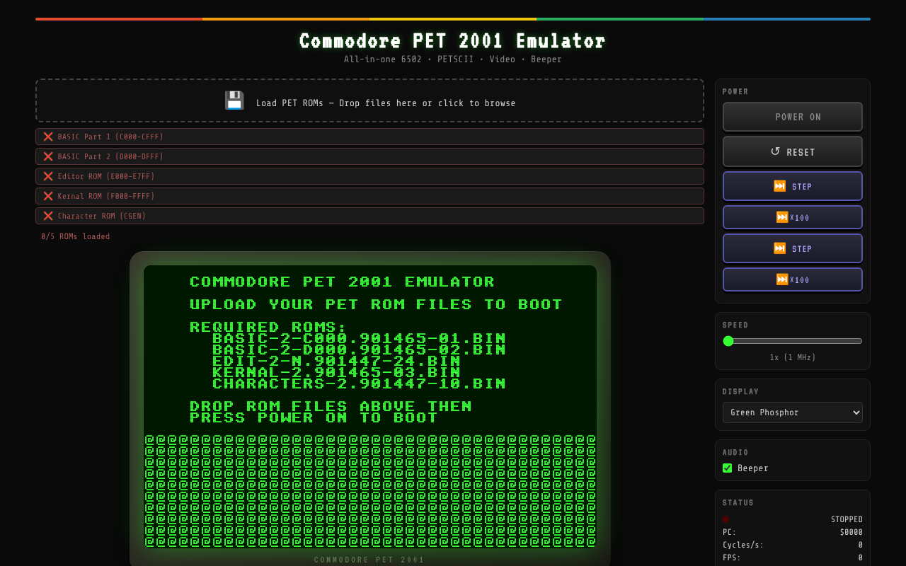Click the red X beside Editor ROM
Screen dimensions: 906x566
point(48,176)
